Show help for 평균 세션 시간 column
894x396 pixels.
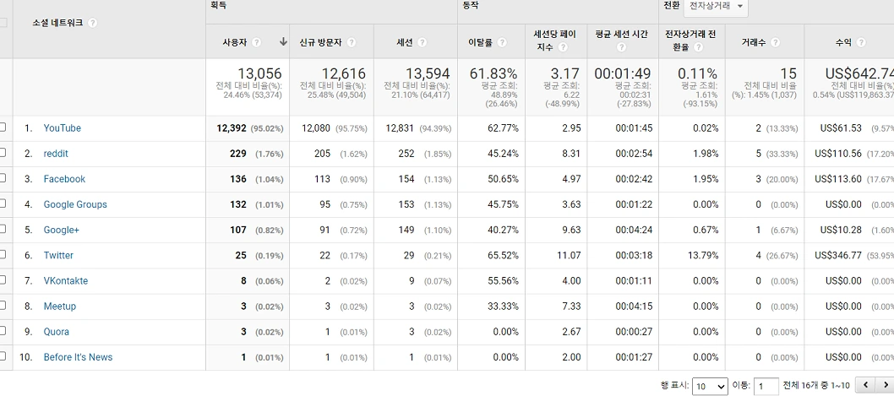[621, 48]
